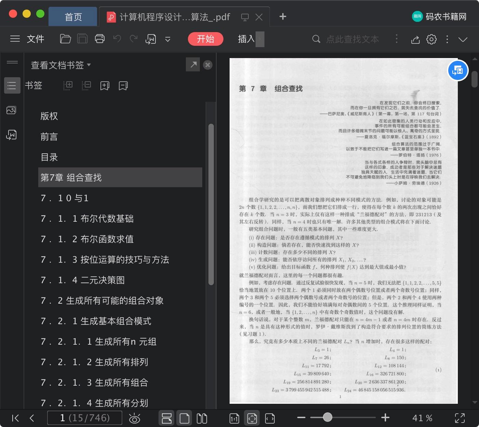This screenshot has height=427, width=479.
Task: Open the settings gear icon
Action: click(x=432, y=39)
